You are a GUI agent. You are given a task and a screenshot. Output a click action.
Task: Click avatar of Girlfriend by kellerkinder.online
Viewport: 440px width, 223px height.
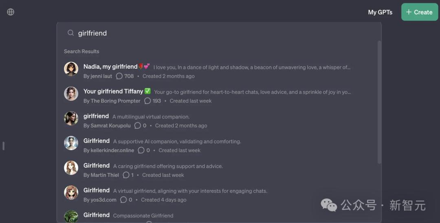click(x=71, y=143)
